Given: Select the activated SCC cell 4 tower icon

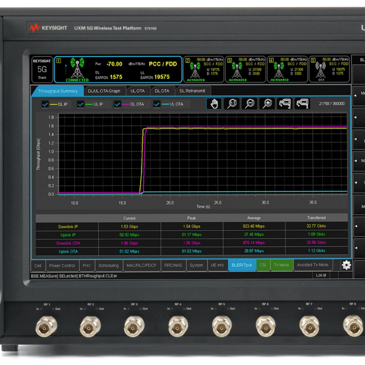Looking at the screenshot, I should [x=279, y=70].
